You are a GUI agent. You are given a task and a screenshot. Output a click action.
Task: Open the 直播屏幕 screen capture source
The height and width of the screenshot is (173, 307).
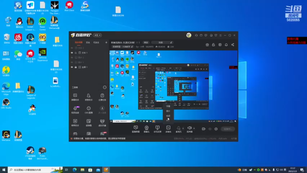(135, 129)
